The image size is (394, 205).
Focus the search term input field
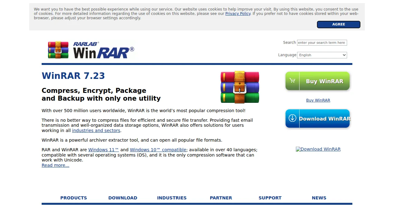pyautogui.click(x=322, y=43)
